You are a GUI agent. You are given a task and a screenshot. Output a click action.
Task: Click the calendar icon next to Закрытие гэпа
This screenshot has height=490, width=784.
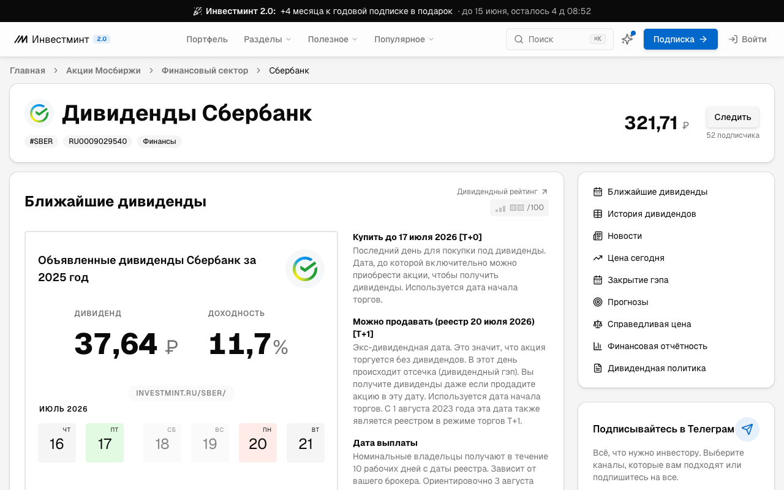click(x=598, y=280)
